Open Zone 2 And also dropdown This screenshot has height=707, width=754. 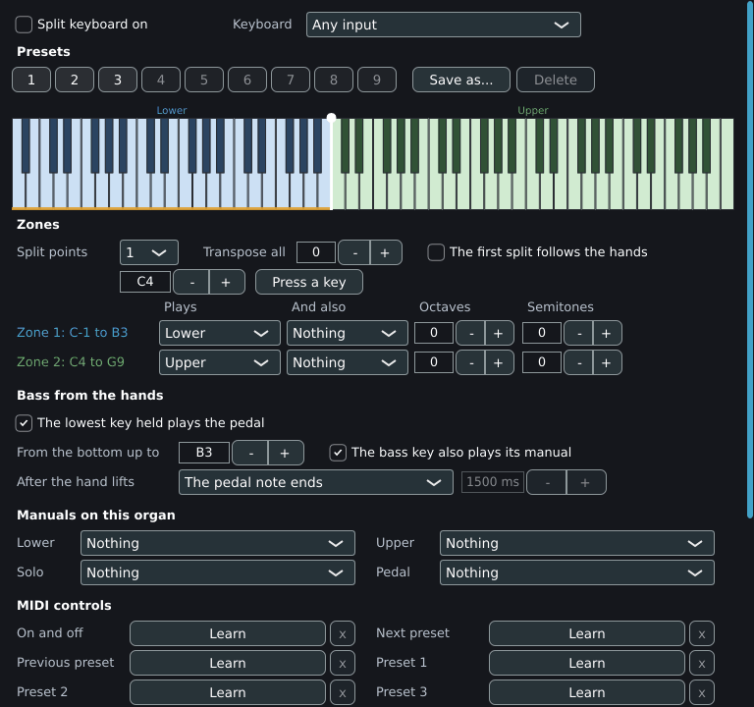pos(348,362)
